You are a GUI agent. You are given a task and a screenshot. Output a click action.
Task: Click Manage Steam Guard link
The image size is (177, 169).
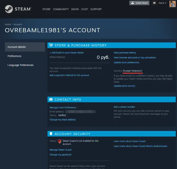(61, 150)
